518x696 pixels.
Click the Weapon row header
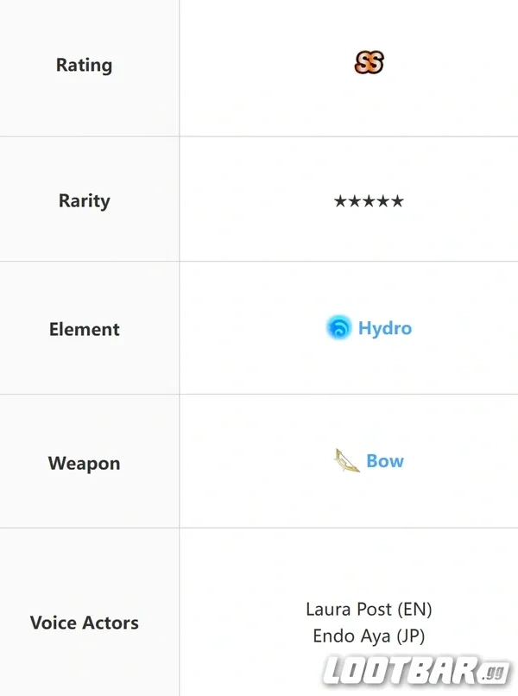pos(85,464)
